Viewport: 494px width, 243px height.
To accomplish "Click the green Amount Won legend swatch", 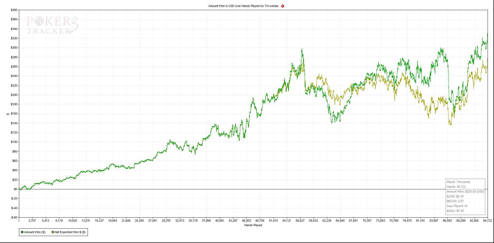I will point(22,232).
